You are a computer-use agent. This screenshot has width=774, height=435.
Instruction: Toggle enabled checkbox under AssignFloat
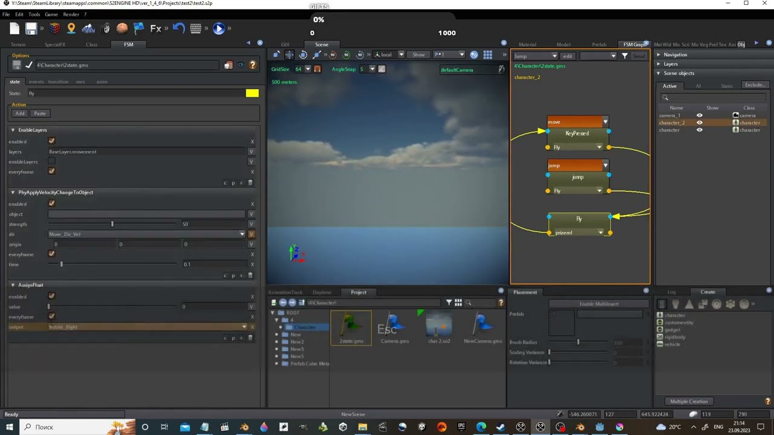(x=51, y=297)
